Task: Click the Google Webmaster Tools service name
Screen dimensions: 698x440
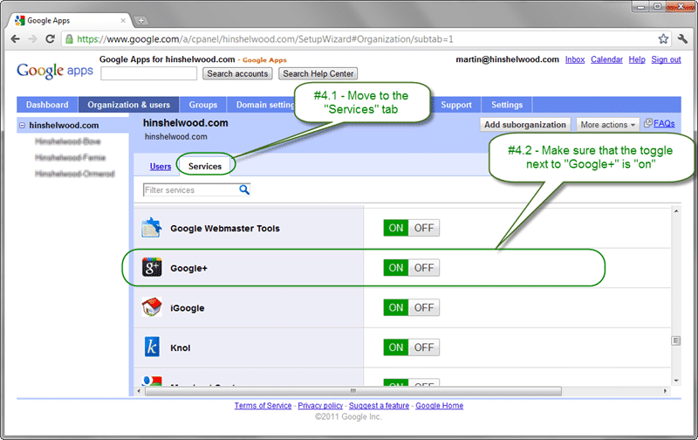Action: coord(225,228)
